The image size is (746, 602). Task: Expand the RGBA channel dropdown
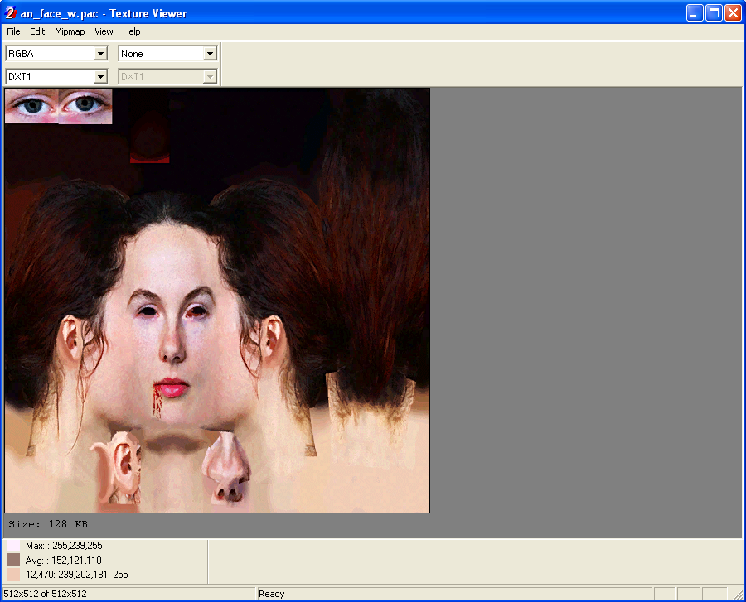[x=100, y=54]
